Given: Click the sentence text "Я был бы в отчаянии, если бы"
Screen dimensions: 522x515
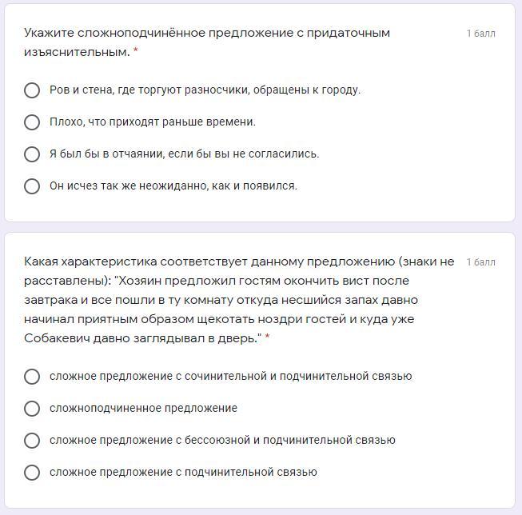Looking at the screenshot, I should [184, 154].
